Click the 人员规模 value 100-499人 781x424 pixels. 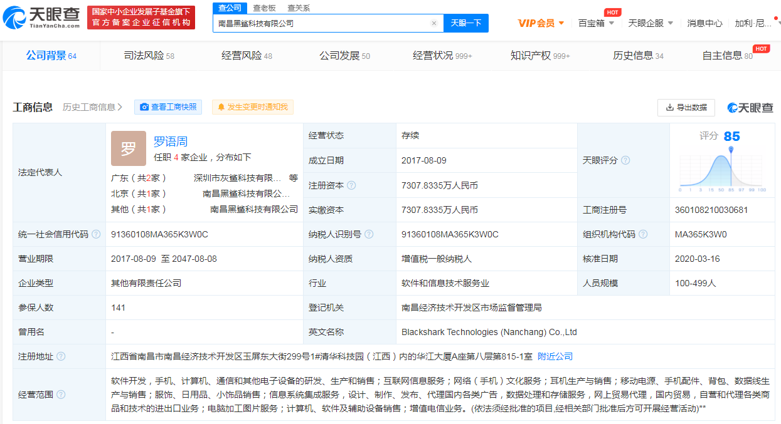coord(696,283)
